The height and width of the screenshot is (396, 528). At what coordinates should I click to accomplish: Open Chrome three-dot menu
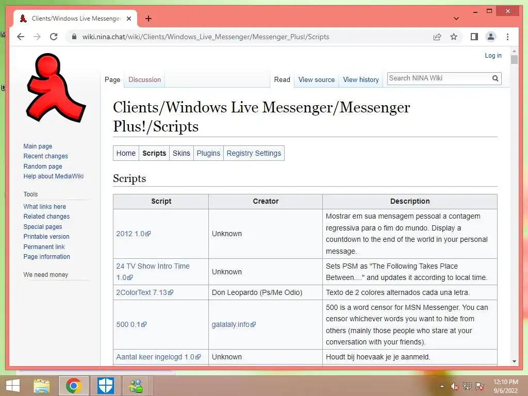pos(507,37)
